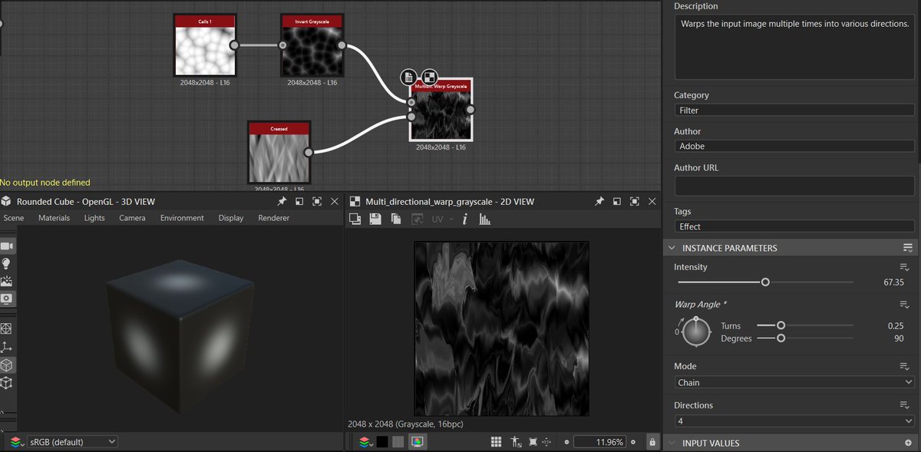Screen dimensions: 921x452
Task: Open the light settings in the 3D view sidebar
Action: tap(9, 262)
